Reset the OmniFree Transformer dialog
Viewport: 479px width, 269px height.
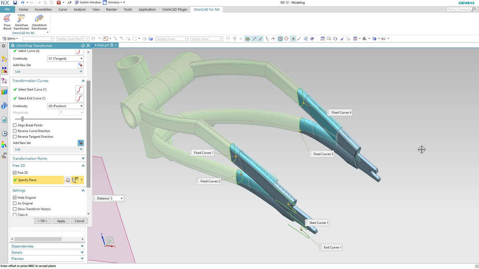pyautogui.click(x=83, y=46)
